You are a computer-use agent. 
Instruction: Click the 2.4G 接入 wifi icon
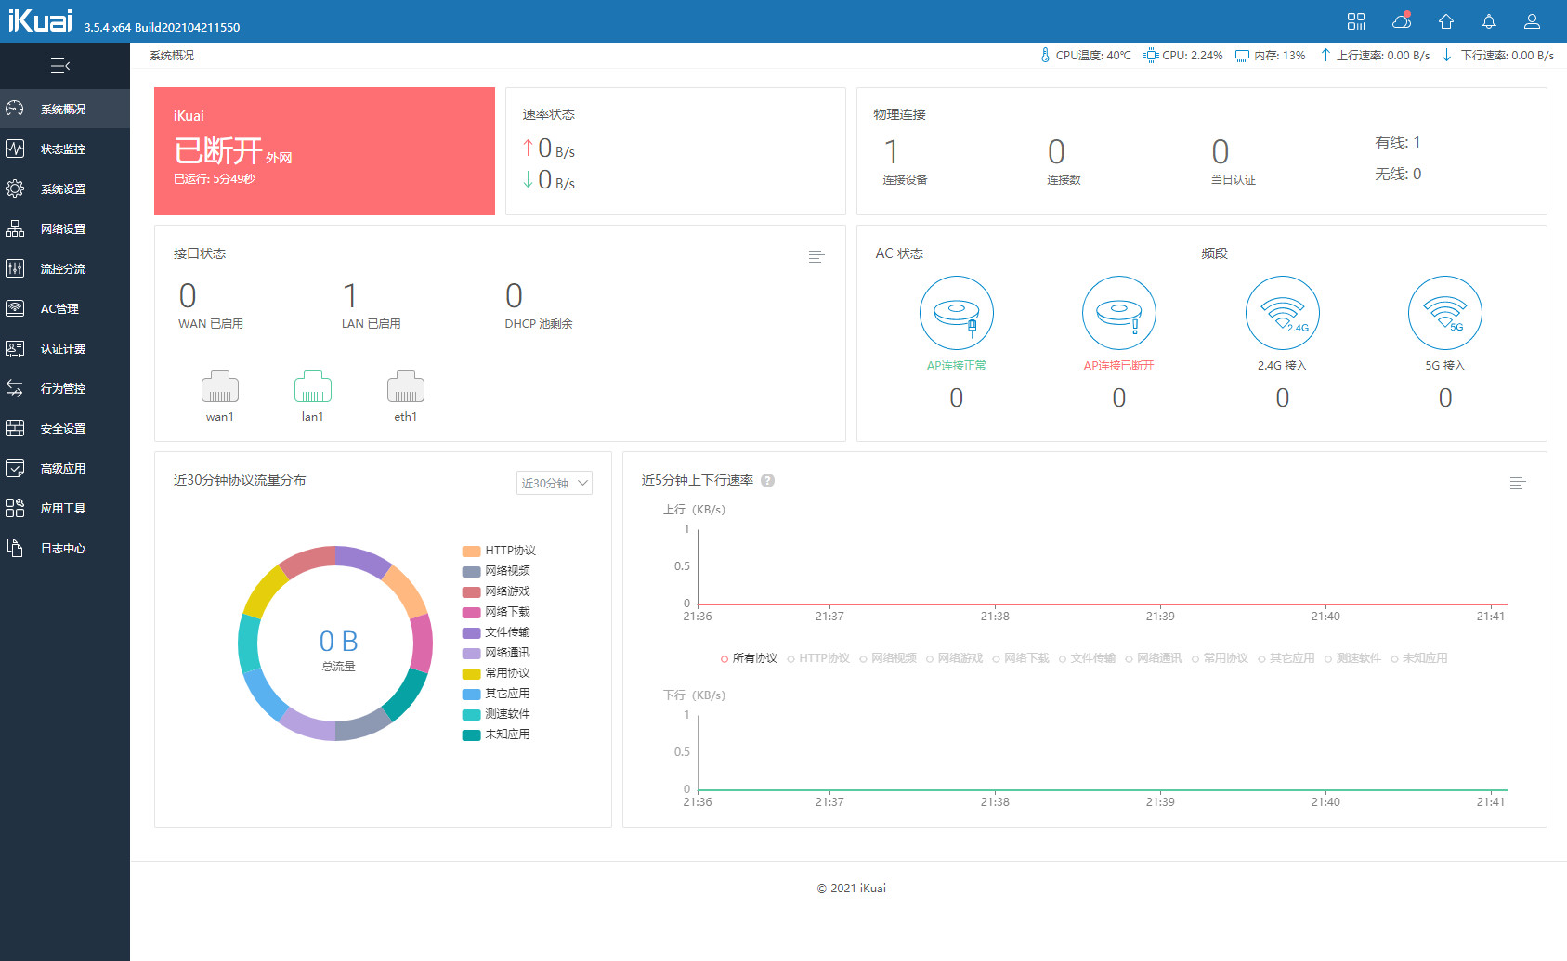pyautogui.click(x=1283, y=313)
